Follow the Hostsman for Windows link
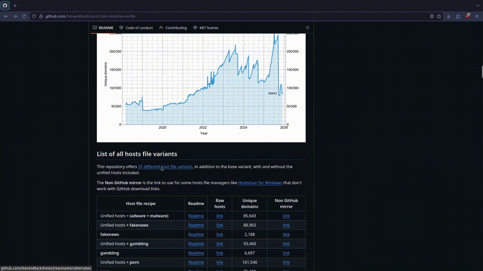This screenshot has width=483, height=271. point(260,183)
